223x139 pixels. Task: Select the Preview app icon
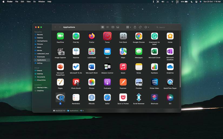point(139,82)
